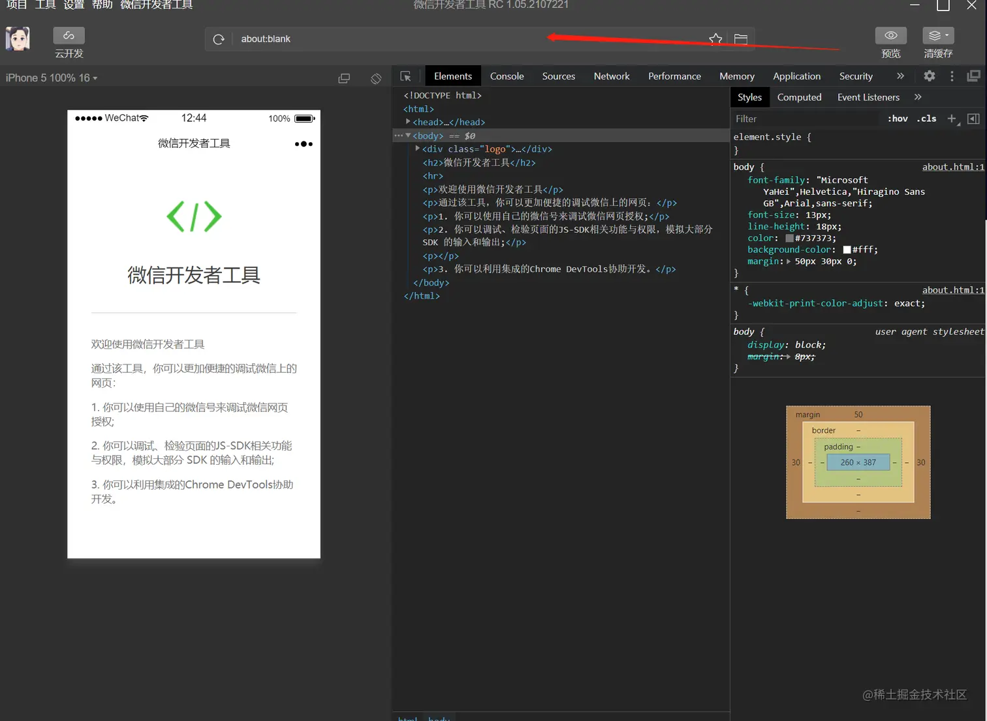
Task: Open DevTools settings gear
Action: 930,76
